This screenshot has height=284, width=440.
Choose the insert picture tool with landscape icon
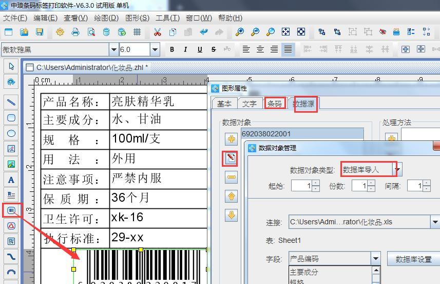tap(11, 164)
